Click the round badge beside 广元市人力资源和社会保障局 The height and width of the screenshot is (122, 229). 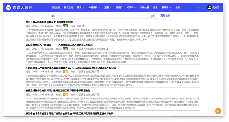coord(107,49)
